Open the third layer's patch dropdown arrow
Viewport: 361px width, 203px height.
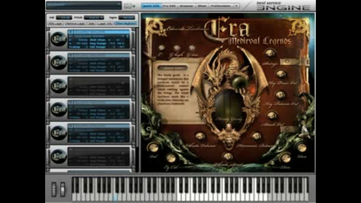123,83
